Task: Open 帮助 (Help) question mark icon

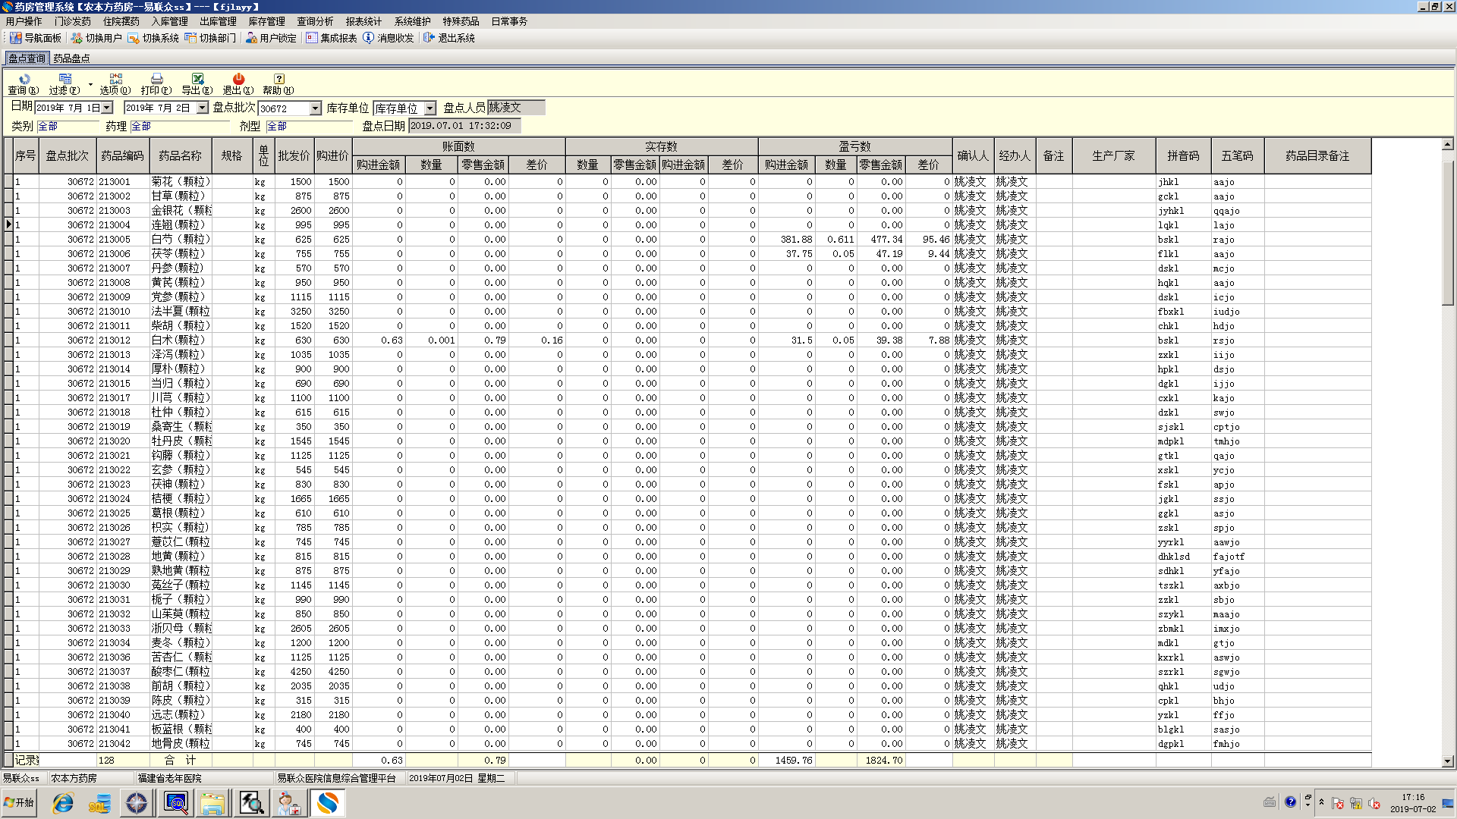Action: [x=278, y=80]
